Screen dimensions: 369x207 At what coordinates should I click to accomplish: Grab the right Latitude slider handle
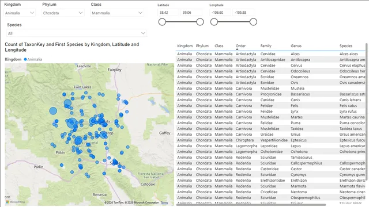point(200,22)
